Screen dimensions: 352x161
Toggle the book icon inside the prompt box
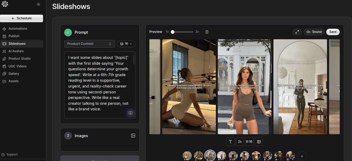tap(130, 113)
